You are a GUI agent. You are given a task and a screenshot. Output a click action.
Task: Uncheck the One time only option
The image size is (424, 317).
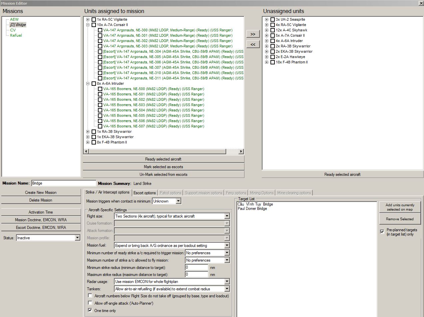tap(90, 310)
